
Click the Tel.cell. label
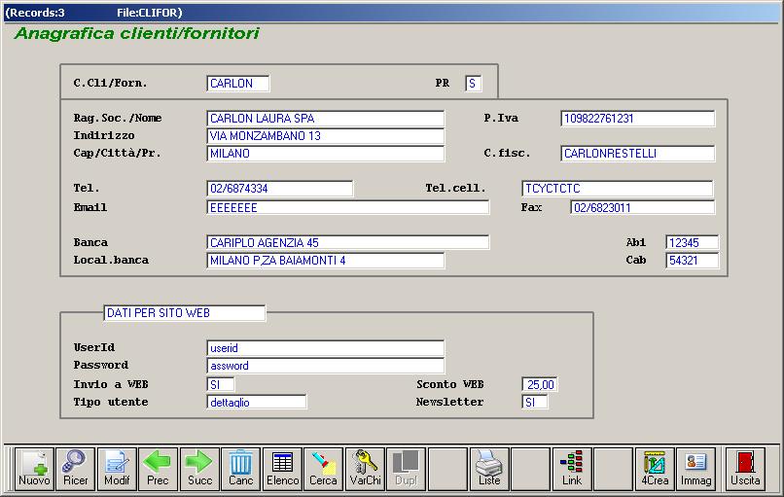click(455, 189)
